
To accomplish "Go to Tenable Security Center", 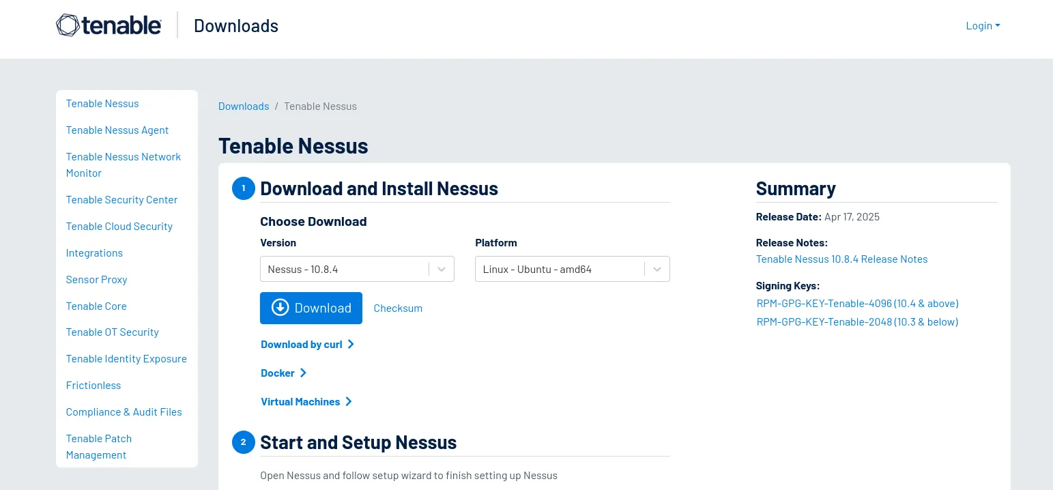I will 121,200.
